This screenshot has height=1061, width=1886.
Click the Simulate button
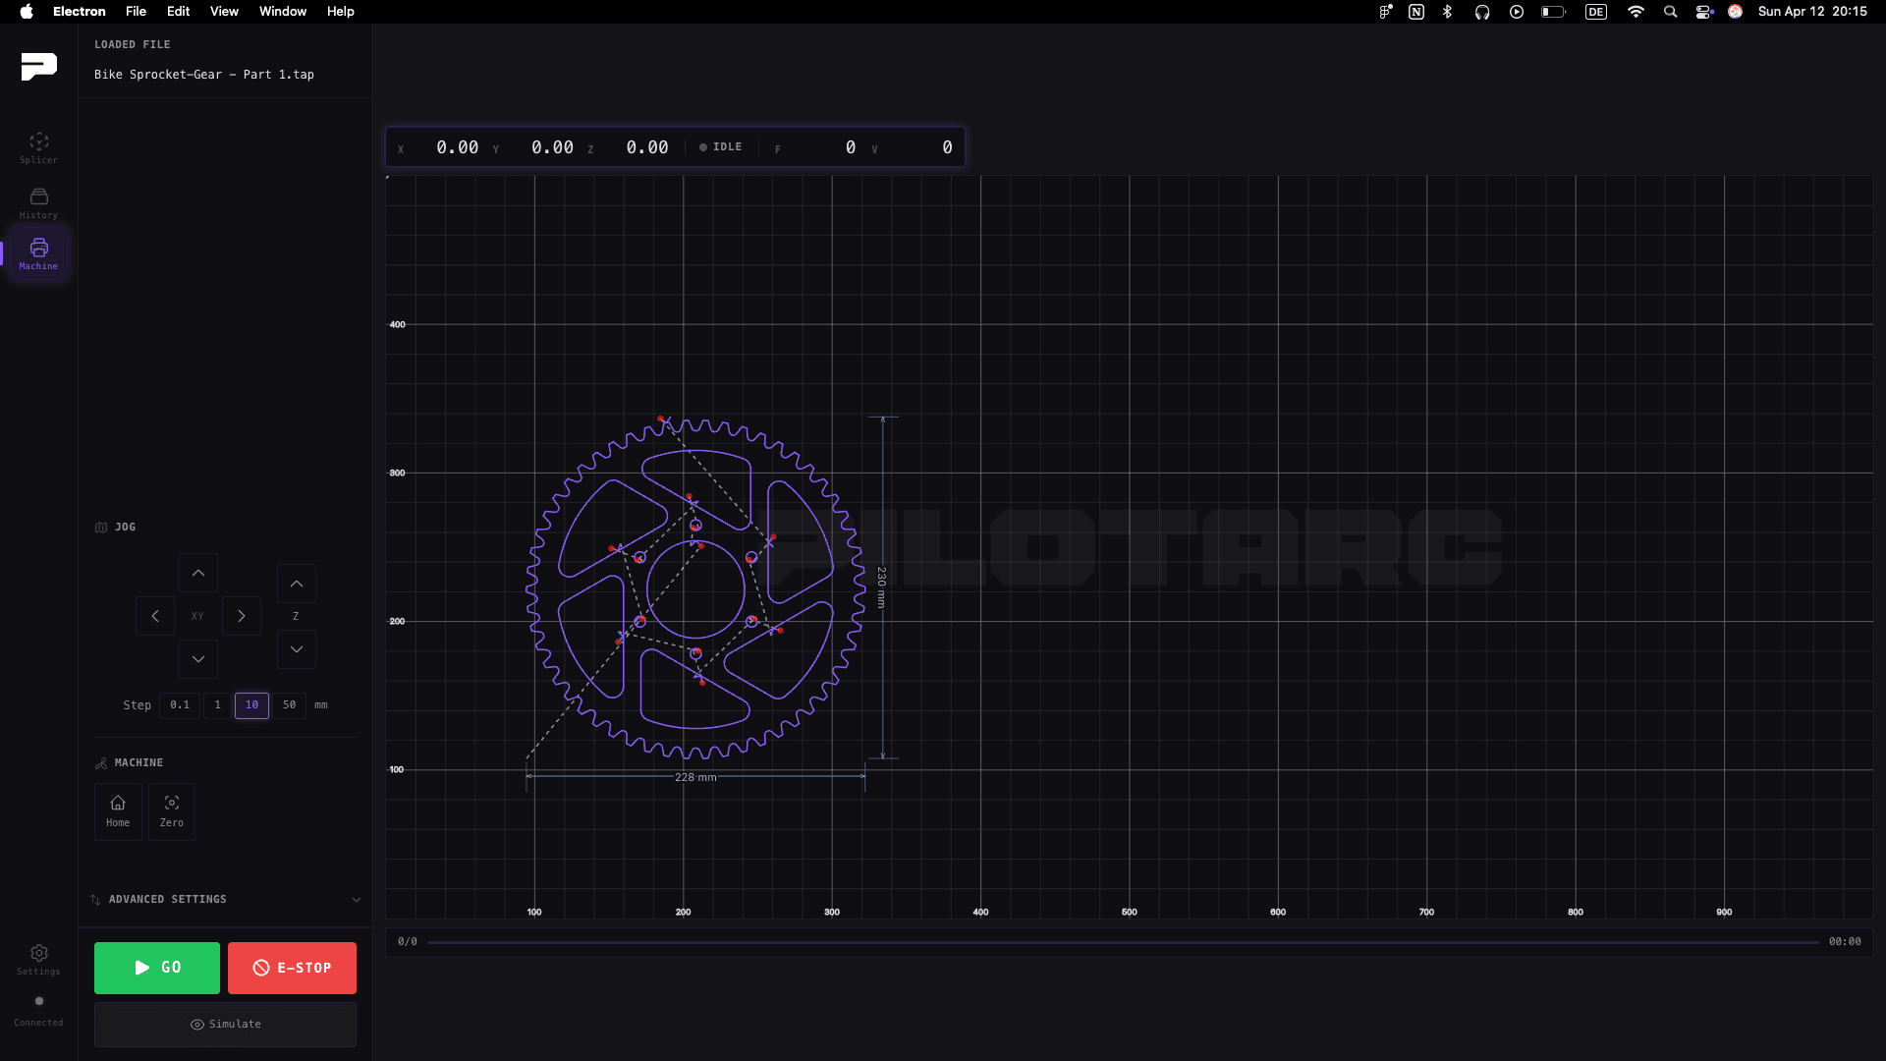point(225,1025)
